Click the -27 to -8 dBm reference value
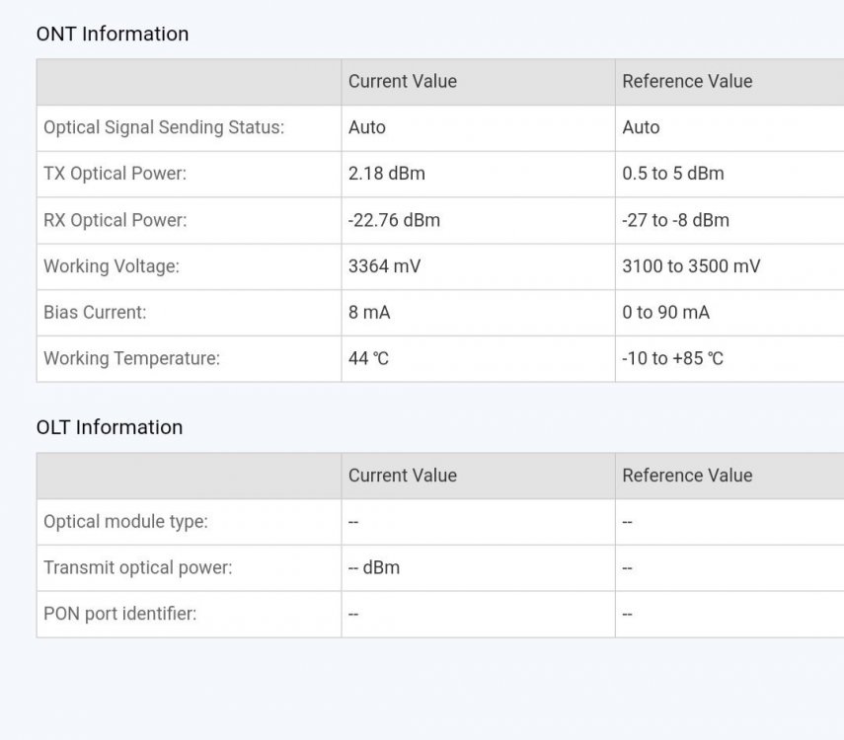Image resolution: width=844 pixels, height=740 pixels. (675, 220)
